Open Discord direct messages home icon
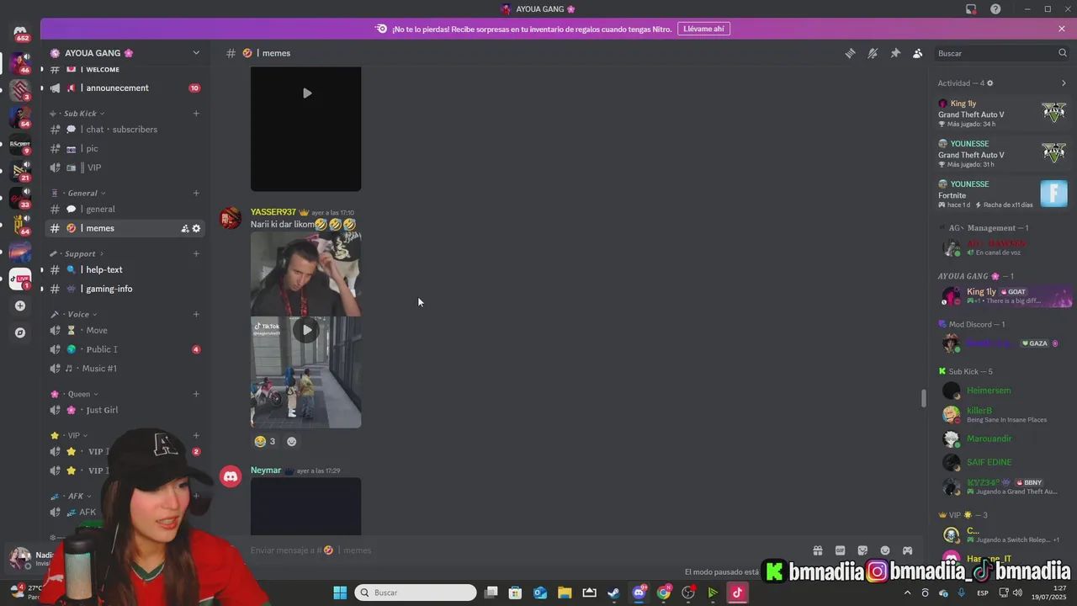This screenshot has height=606, width=1077. tap(20, 32)
